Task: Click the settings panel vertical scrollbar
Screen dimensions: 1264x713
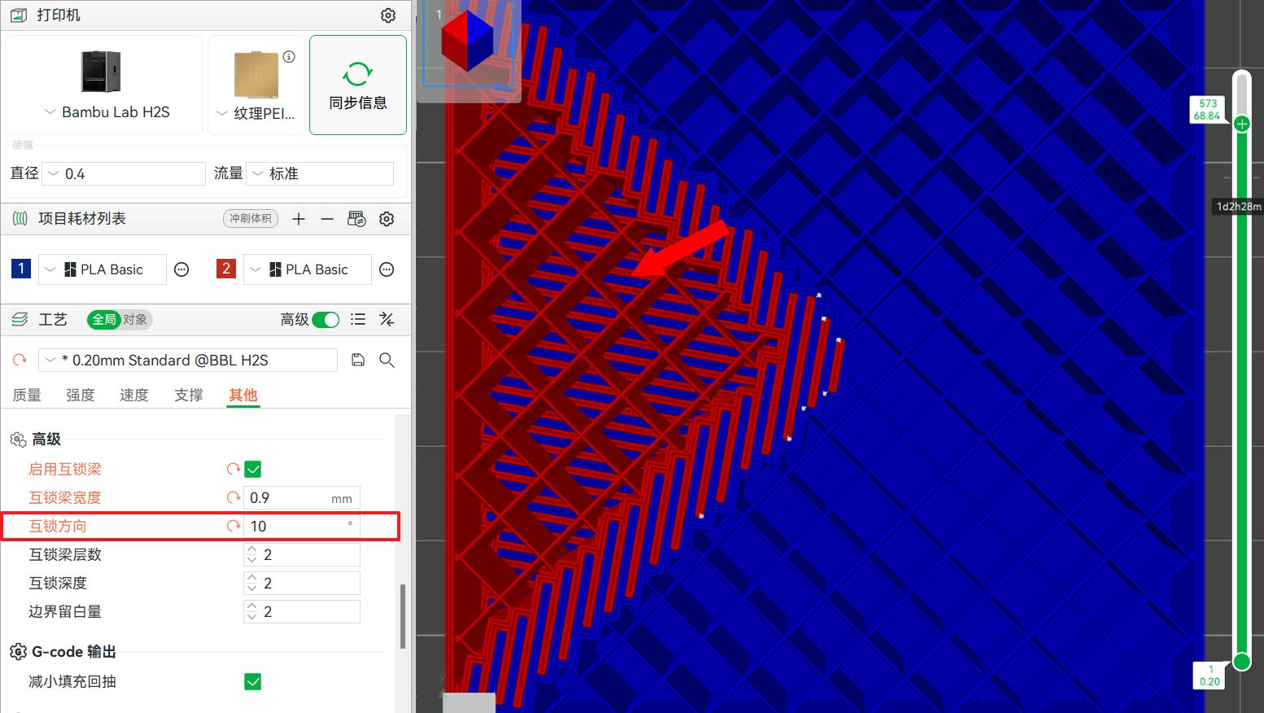Action: 402,615
